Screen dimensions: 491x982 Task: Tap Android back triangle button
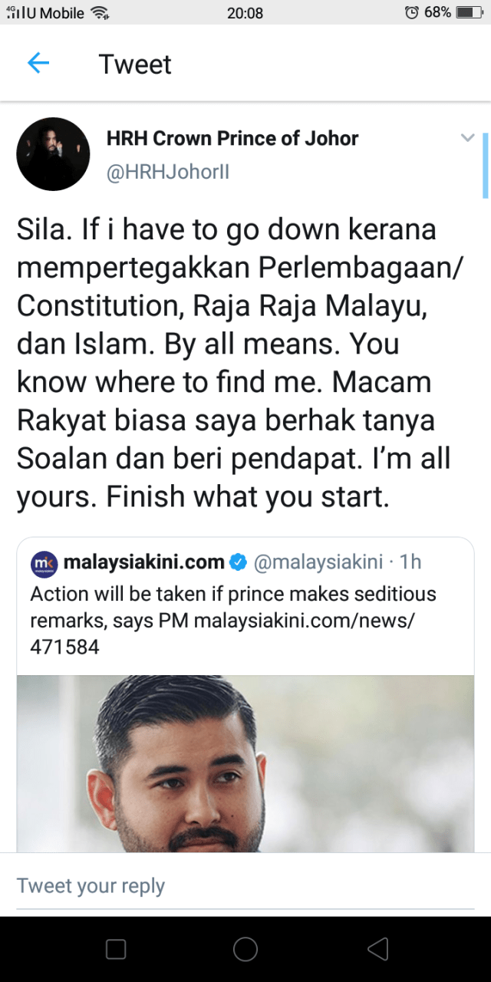pos(377,949)
